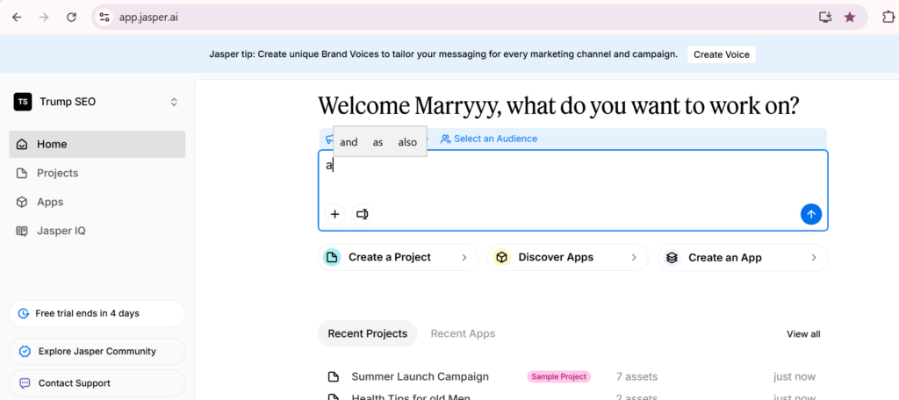
Task: Click the browser back arrow
Action: pyautogui.click(x=17, y=17)
